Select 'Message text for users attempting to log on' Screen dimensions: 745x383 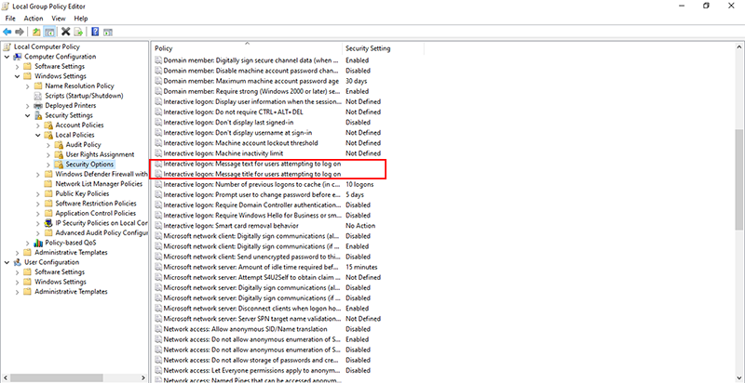click(x=252, y=164)
